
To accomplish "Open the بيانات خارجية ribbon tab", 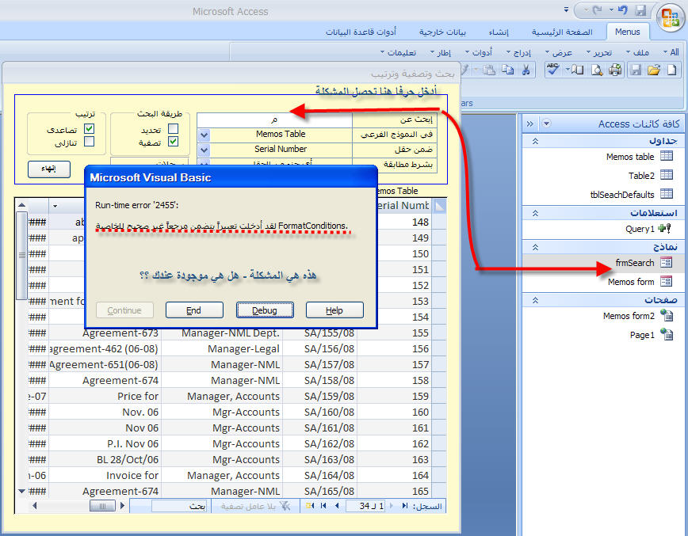I will pos(442,32).
